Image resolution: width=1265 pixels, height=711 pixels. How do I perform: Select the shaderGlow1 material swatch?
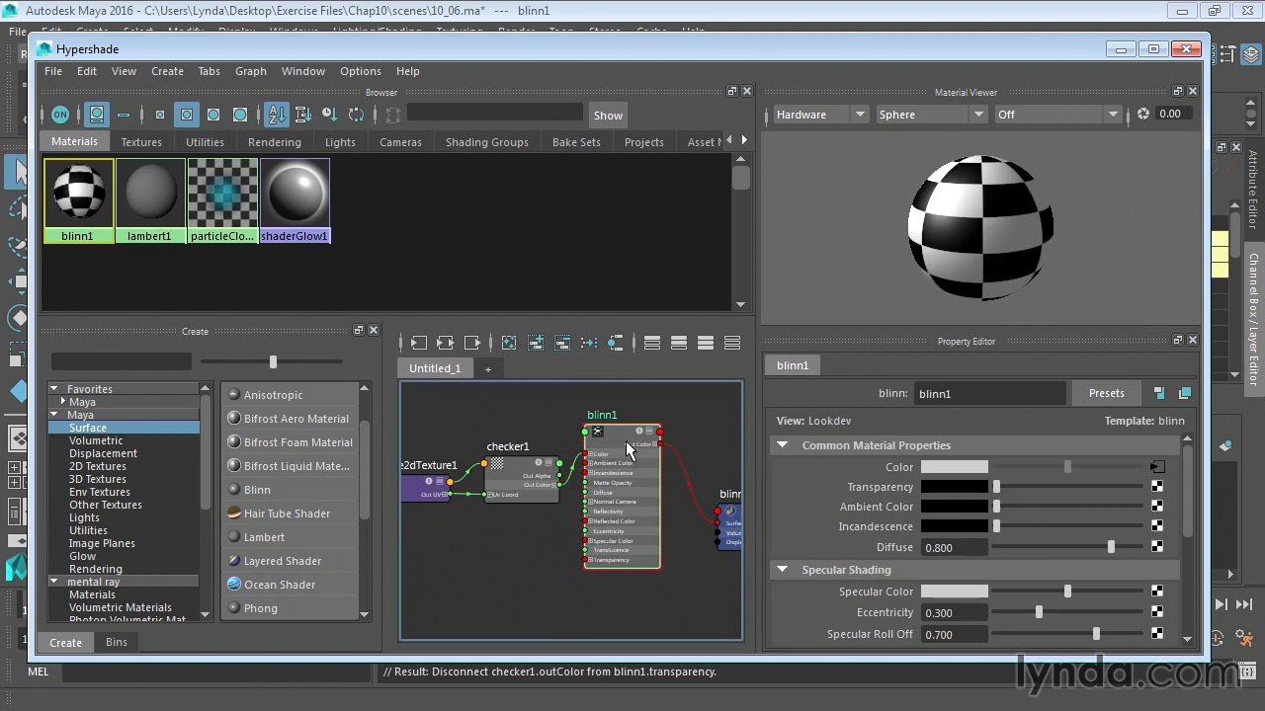295,200
